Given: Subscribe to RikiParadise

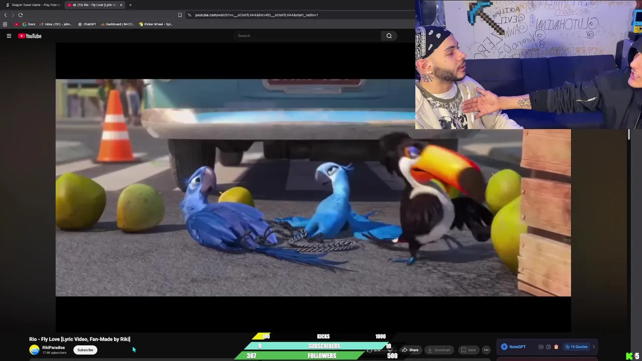Looking at the screenshot, I should (85, 350).
